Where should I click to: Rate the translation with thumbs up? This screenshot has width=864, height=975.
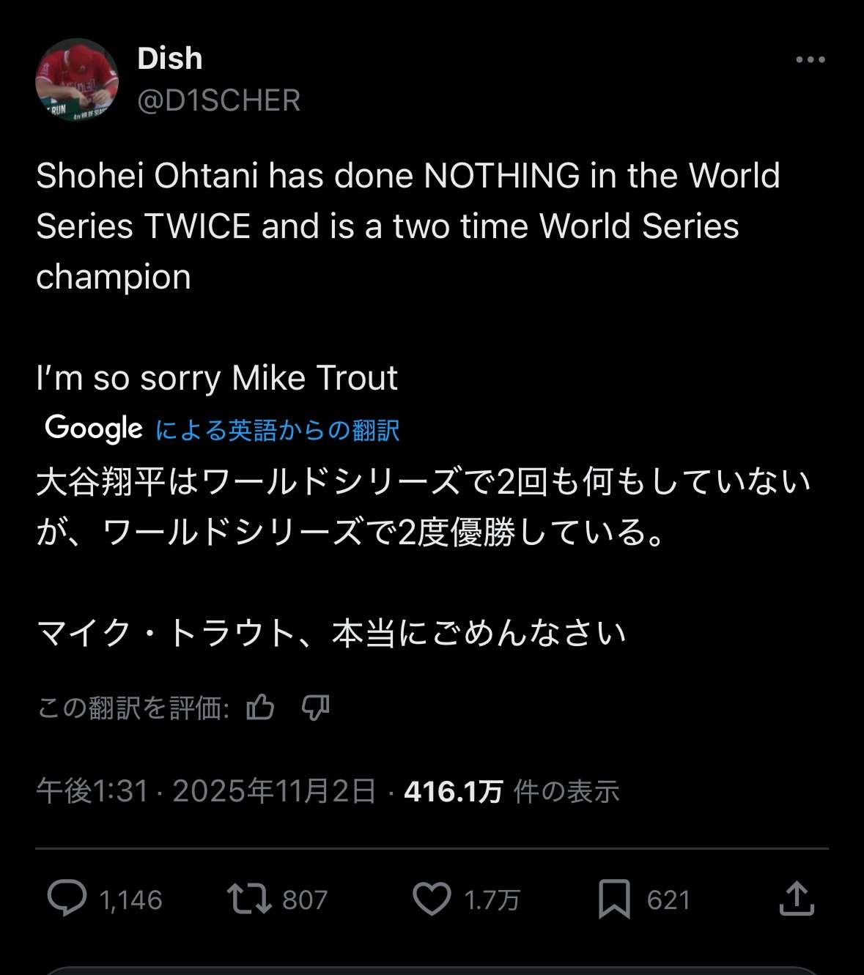[x=260, y=708]
